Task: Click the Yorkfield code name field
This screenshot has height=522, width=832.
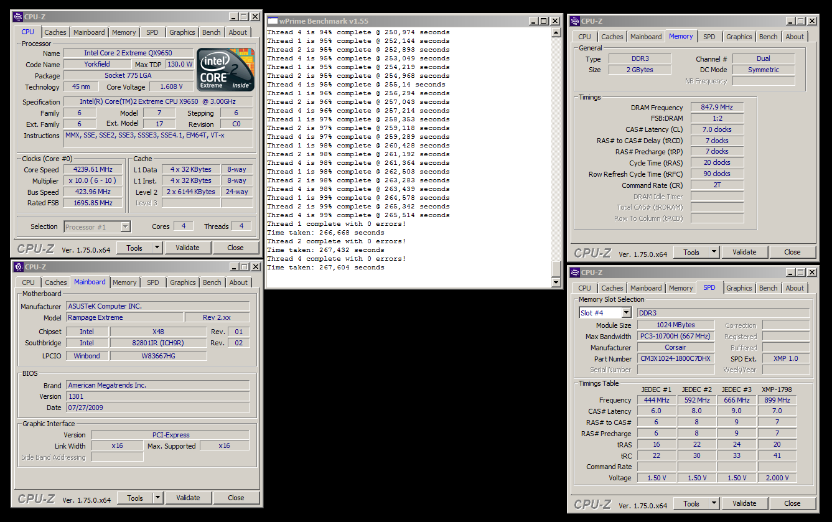Action: [97, 65]
